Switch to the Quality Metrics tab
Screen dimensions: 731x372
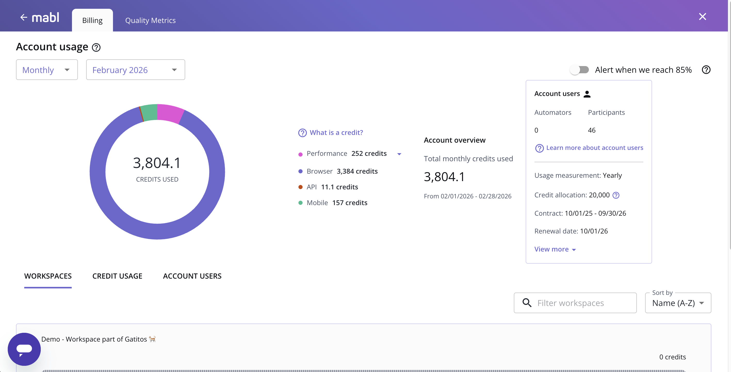(x=150, y=20)
